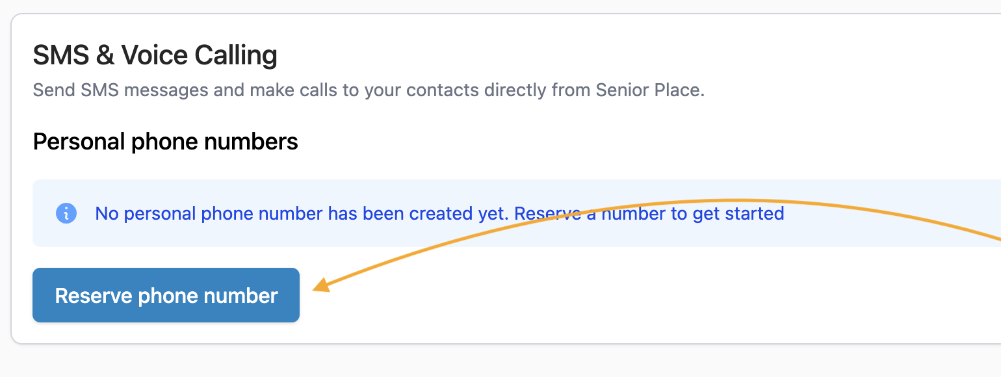Click the gray page background below the card
This screenshot has height=377, width=1001.
click(x=500, y=362)
